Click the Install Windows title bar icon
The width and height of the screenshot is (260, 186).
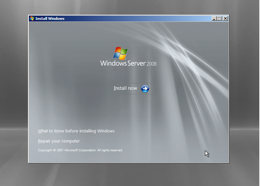32,18
